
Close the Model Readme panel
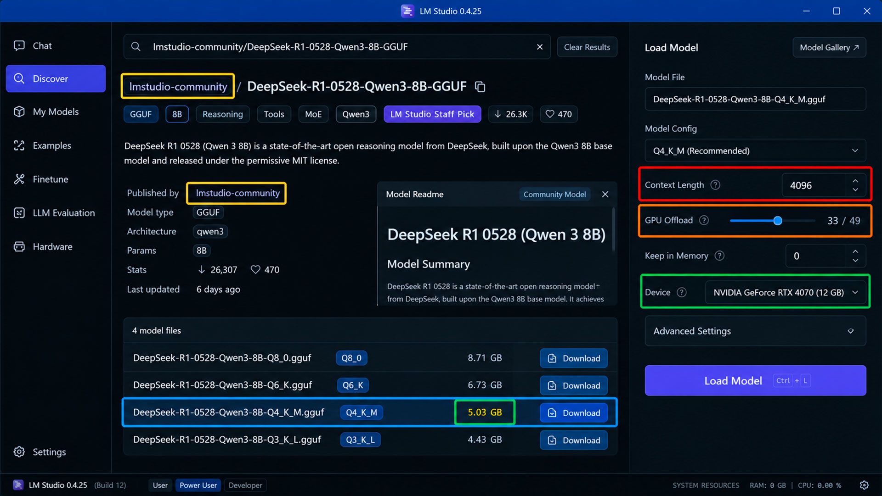(605, 195)
